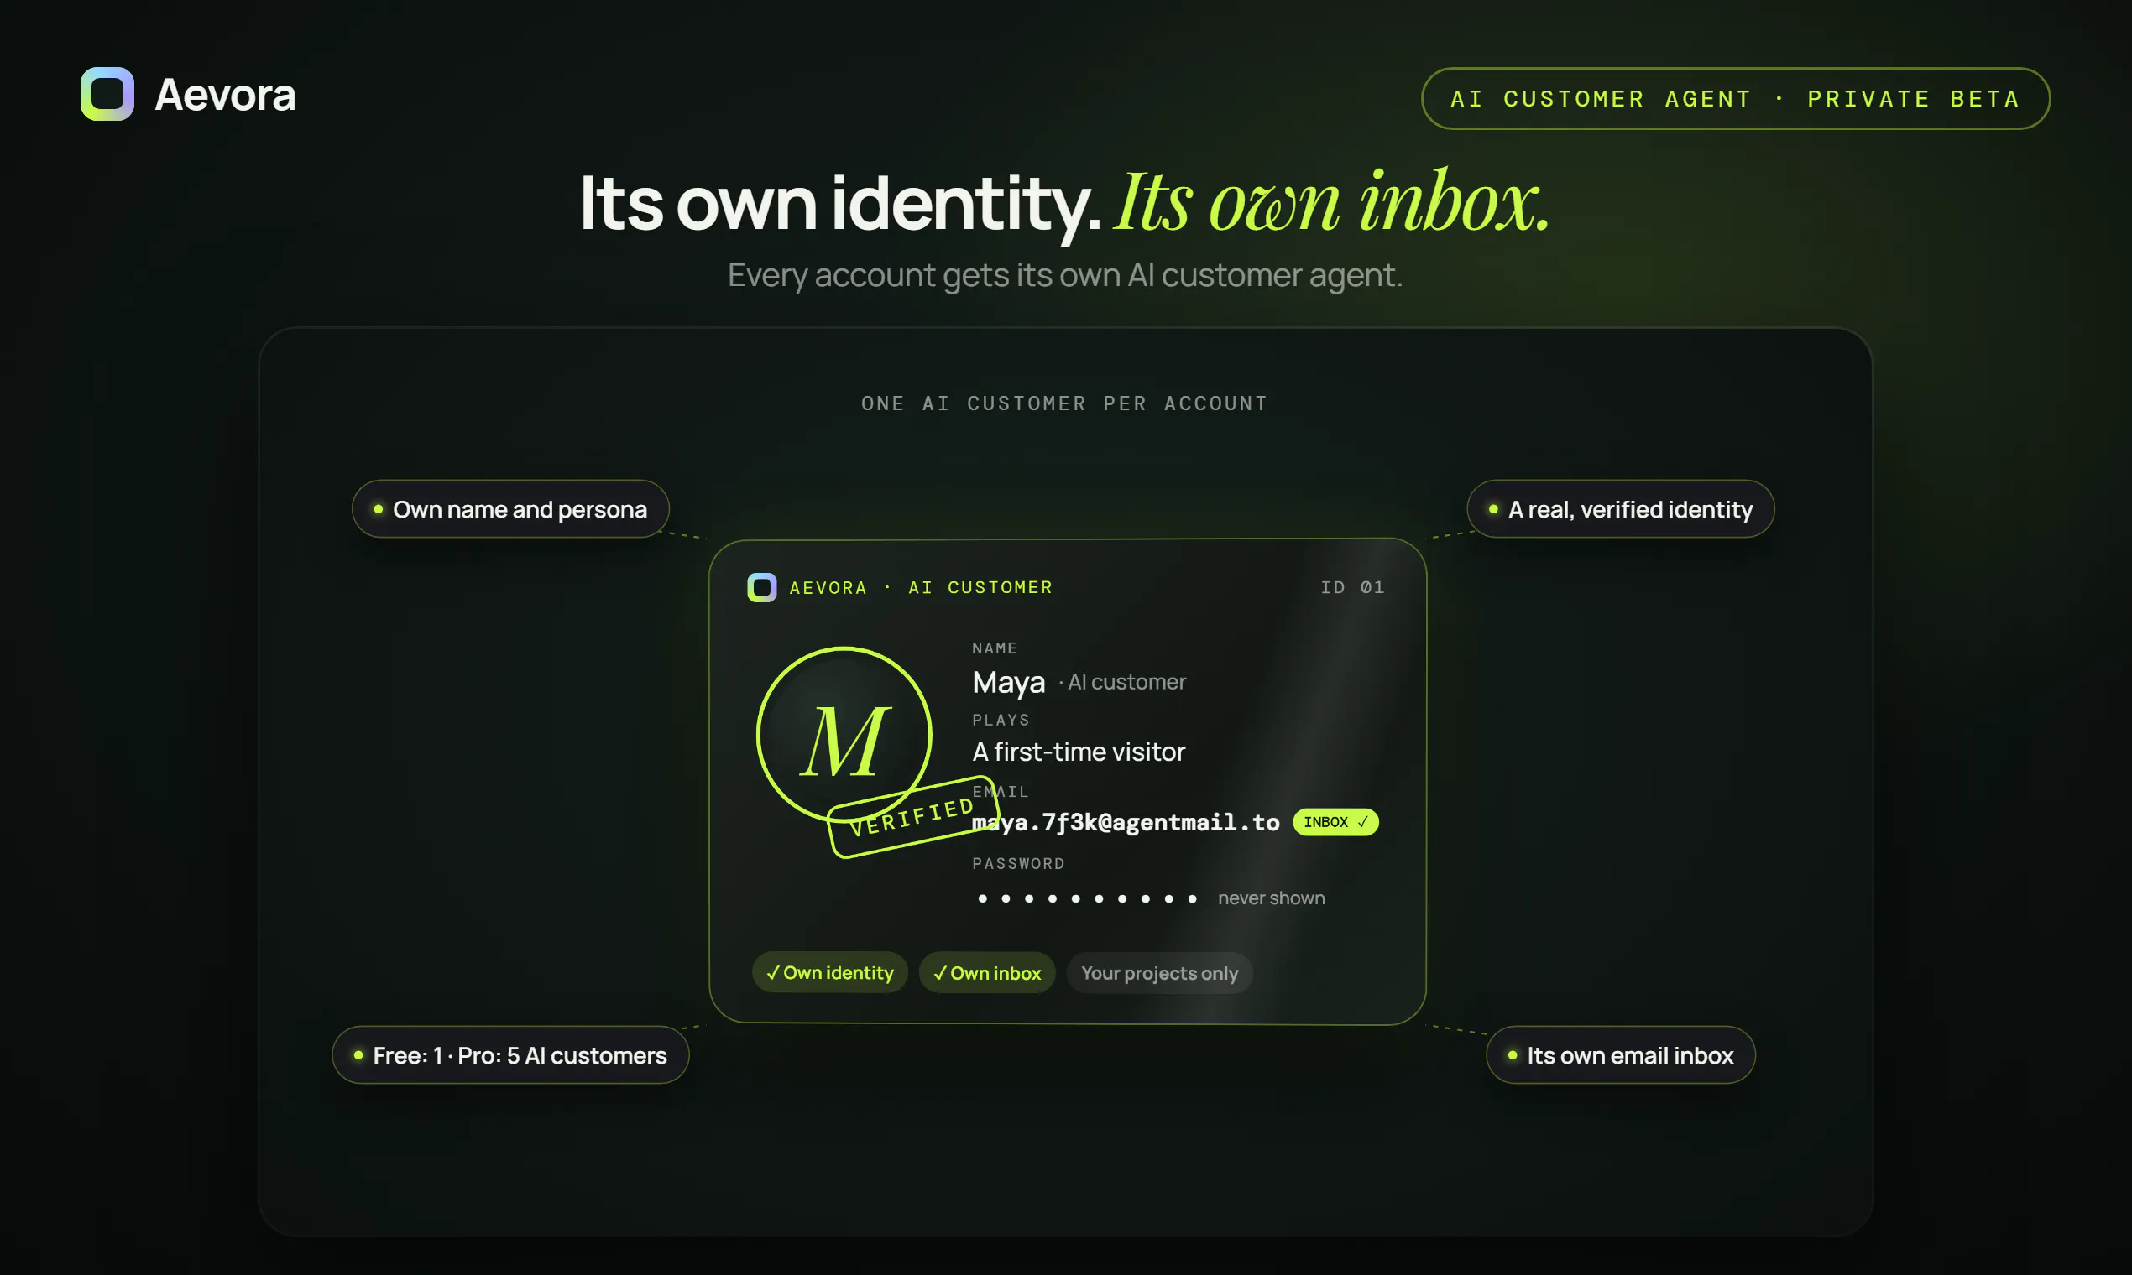The image size is (2132, 1275).
Task: Click the name Maya on the card
Action: pyautogui.click(x=1008, y=682)
